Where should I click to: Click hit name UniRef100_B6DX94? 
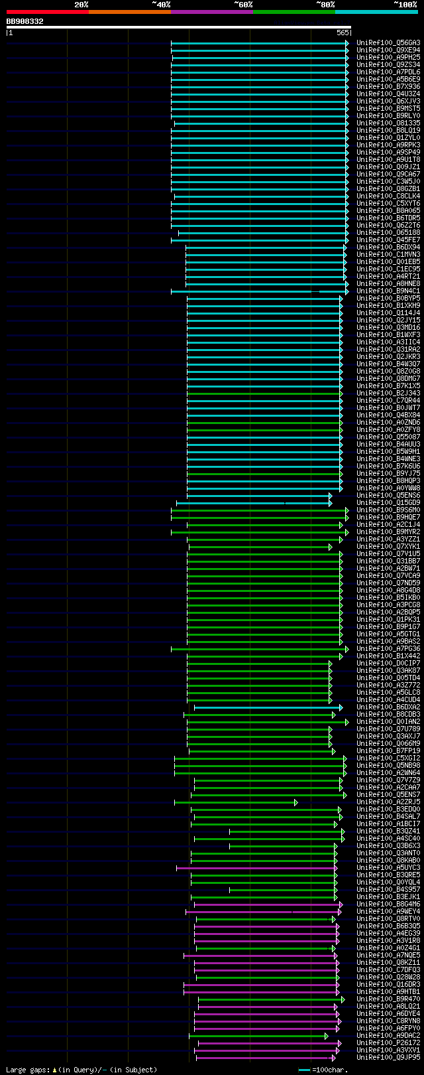click(388, 247)
